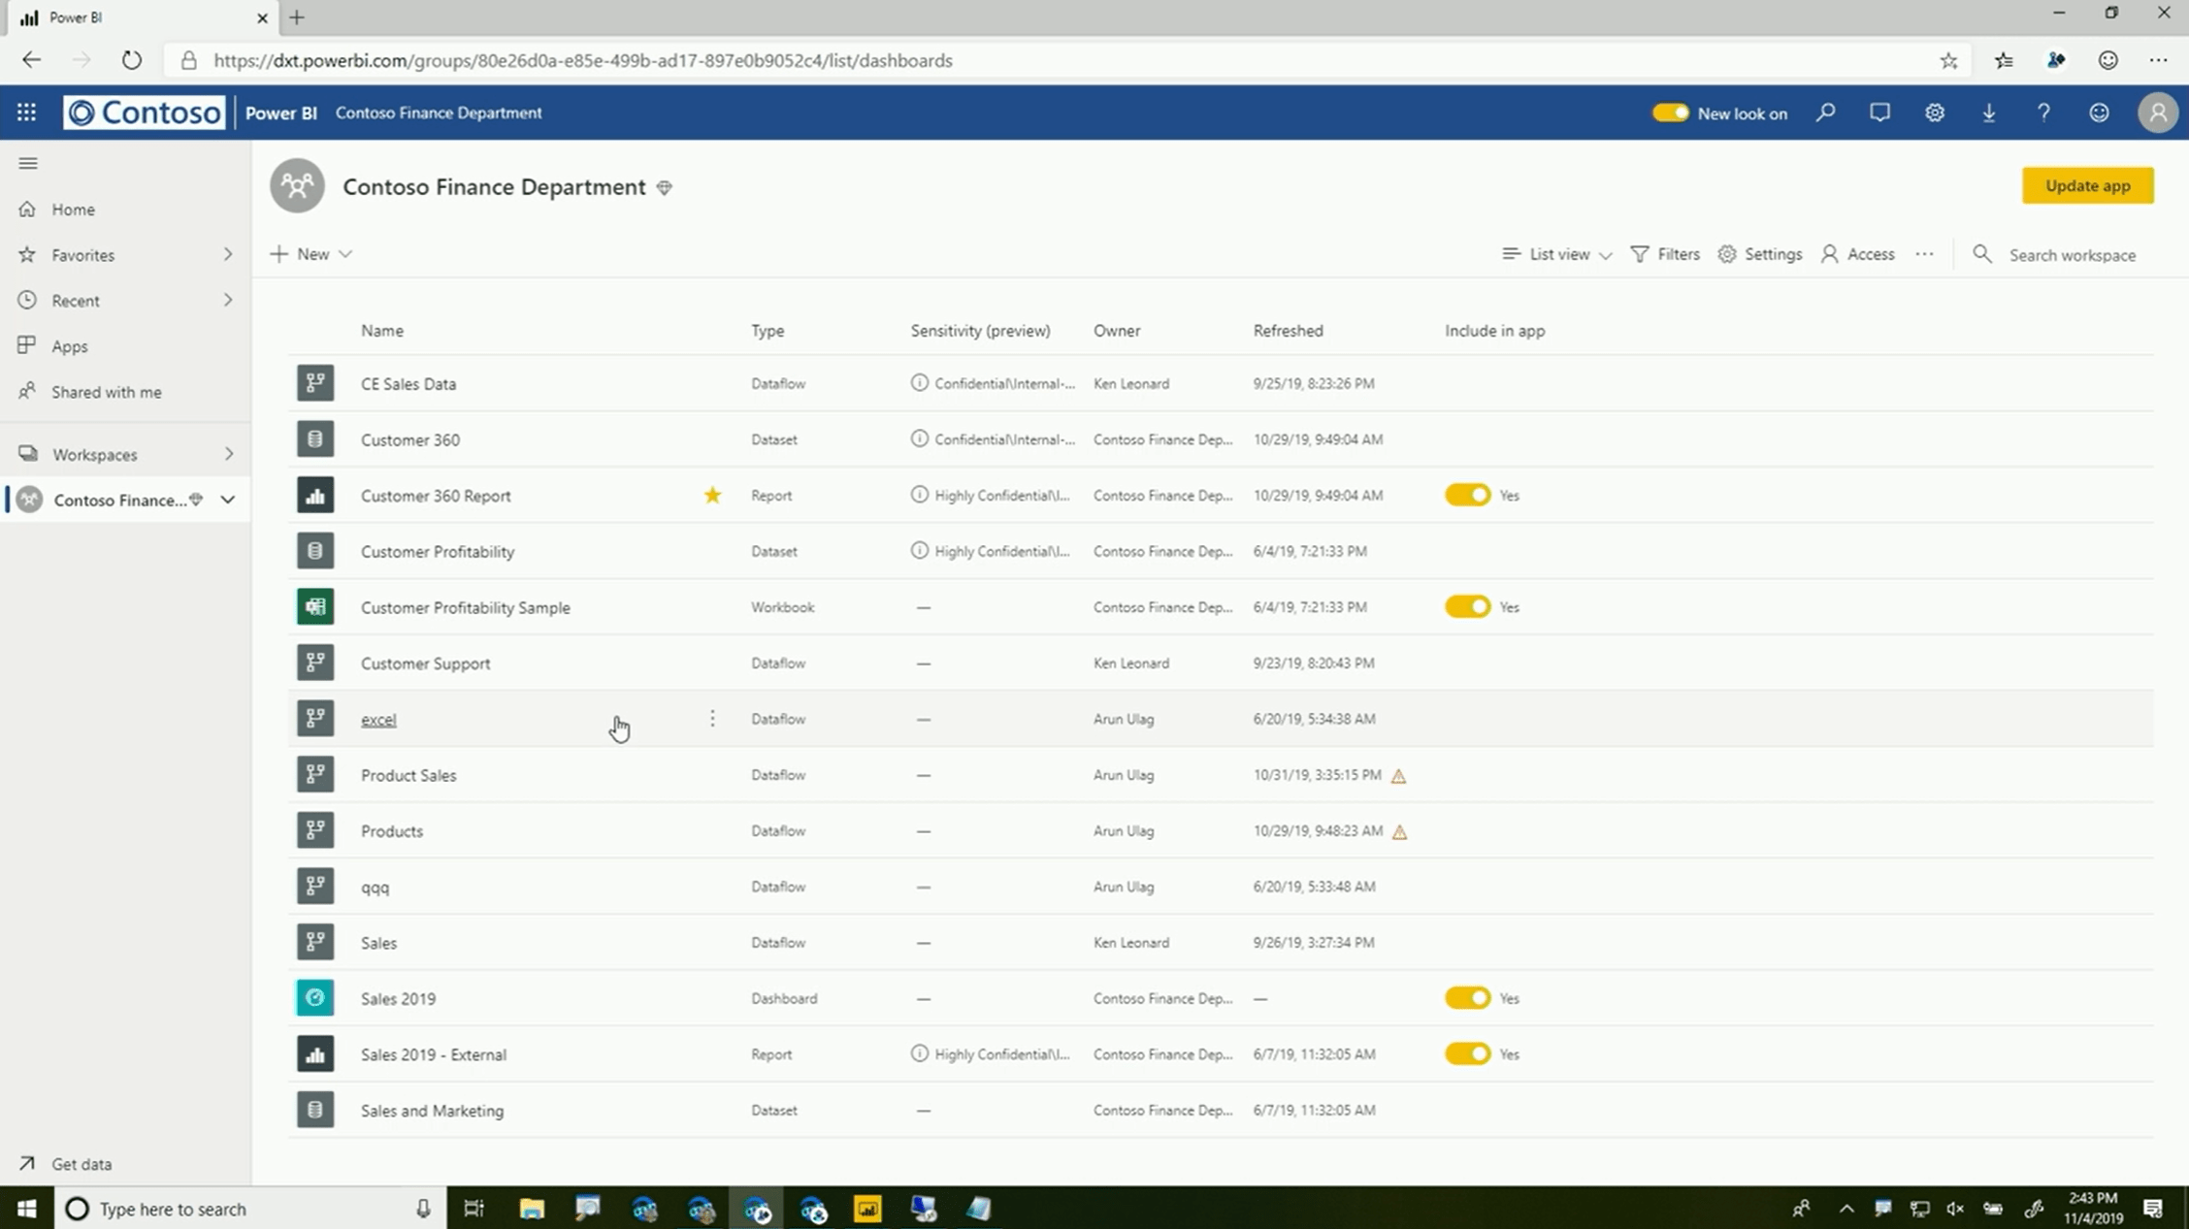Toggle Include in app for Customer Profitability Sample

1467,607
